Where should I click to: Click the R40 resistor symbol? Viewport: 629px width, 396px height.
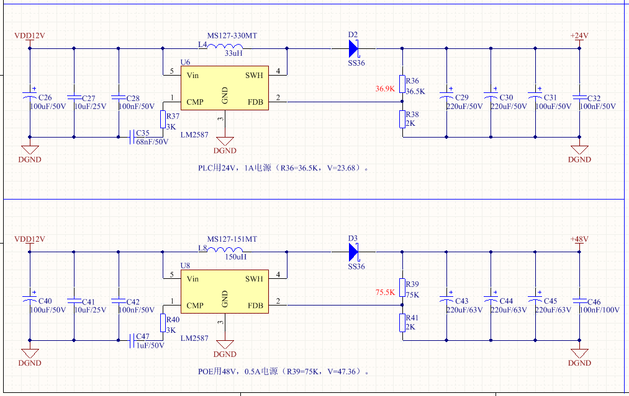(163, 323)
